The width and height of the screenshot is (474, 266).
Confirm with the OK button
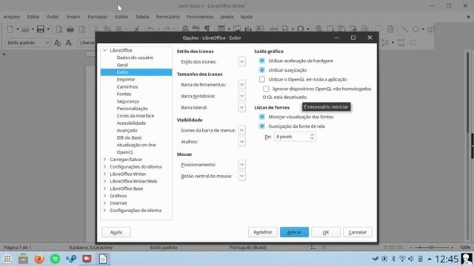pos(326,232)
